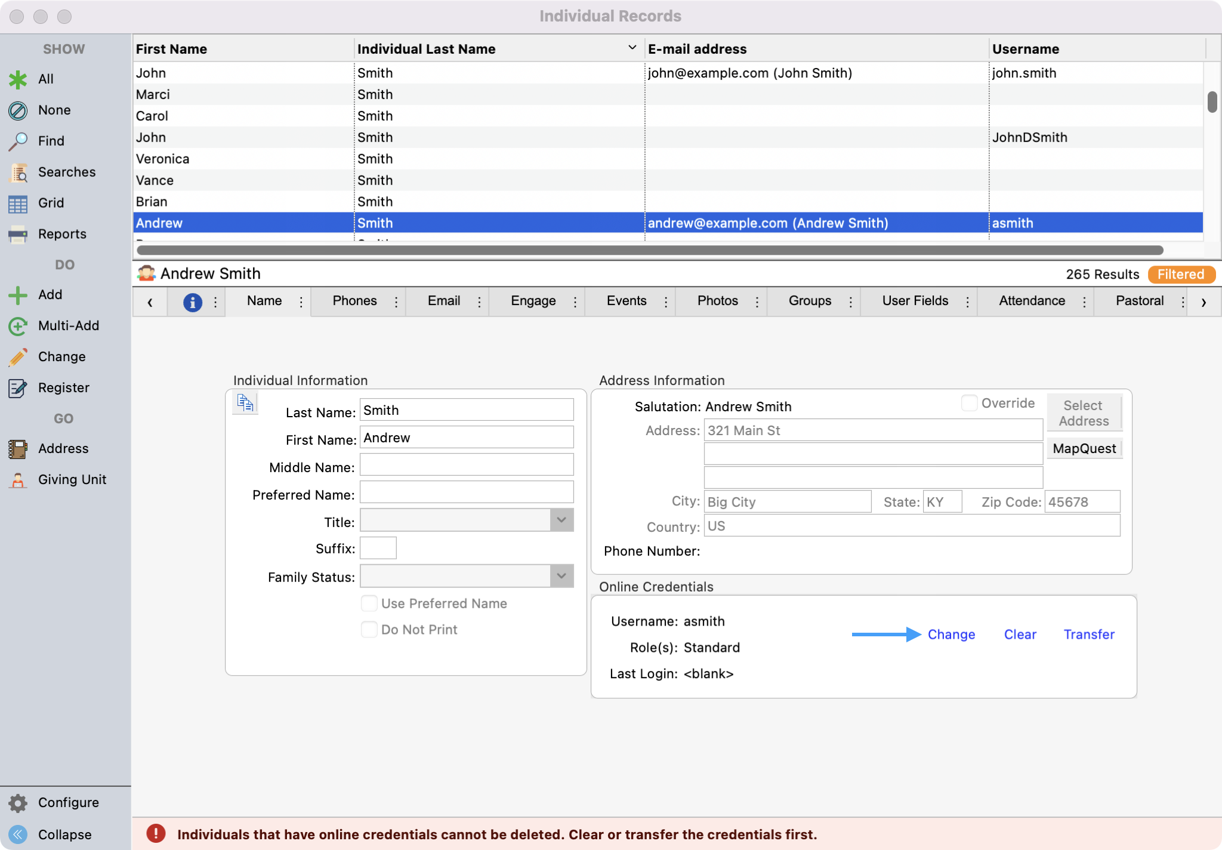1222x850 pixels.
Task: Open the Family Status dropdown
Action: pyautogui.click(x=561, y=576)
